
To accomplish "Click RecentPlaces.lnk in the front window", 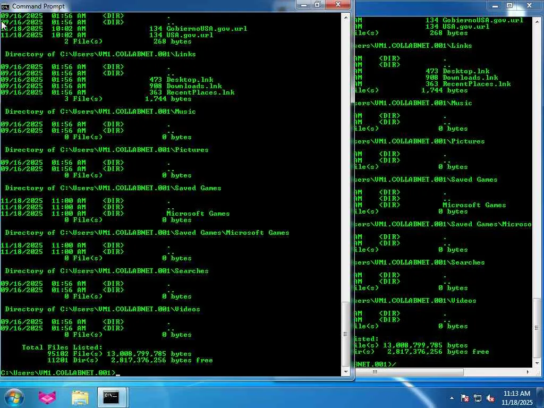I will tap(200, 92).
